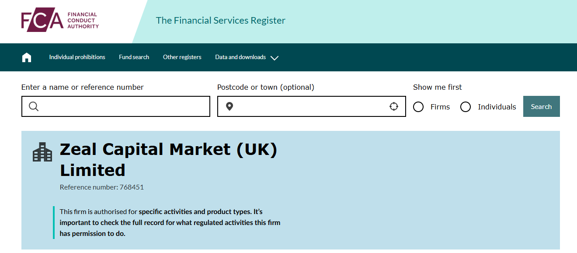Image resolution: width=577 pixels, height=253 pixels.
Task: Click The Financial Services Register title
Action: (x=220, y=21)
